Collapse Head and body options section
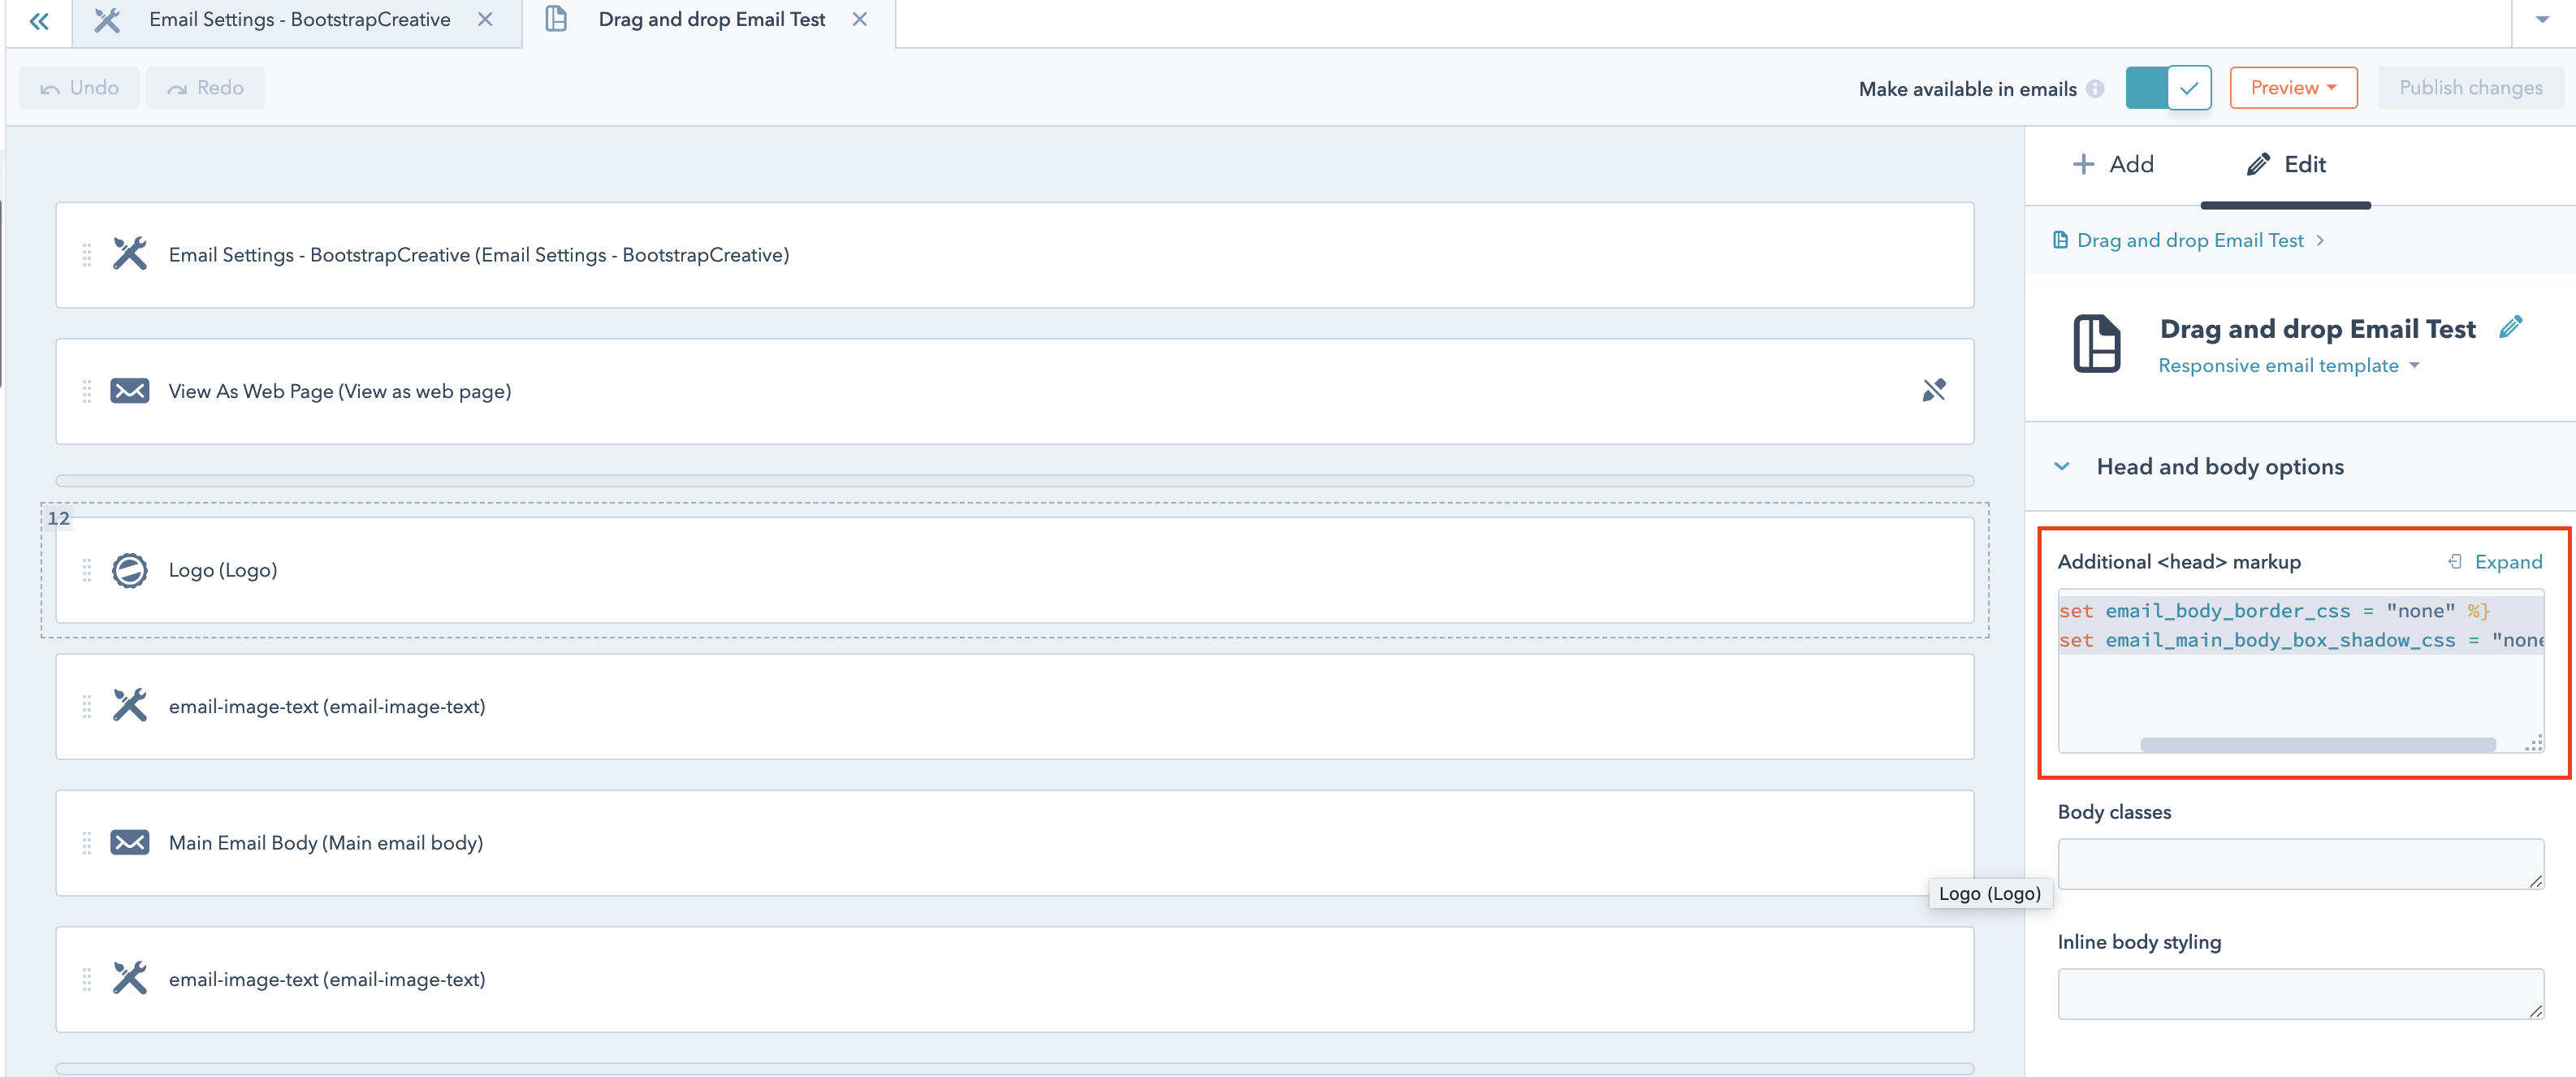This screenshot has width=2576, height=1077. (x=2062, y=466)
